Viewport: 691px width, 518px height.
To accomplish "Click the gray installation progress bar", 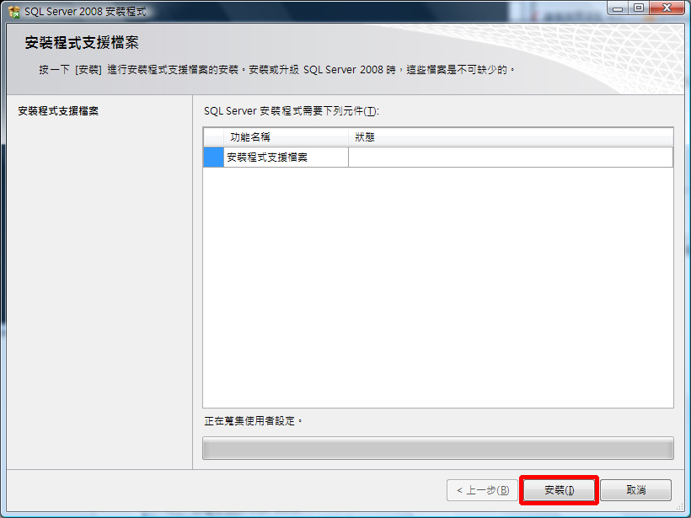I will click(438, 448).
